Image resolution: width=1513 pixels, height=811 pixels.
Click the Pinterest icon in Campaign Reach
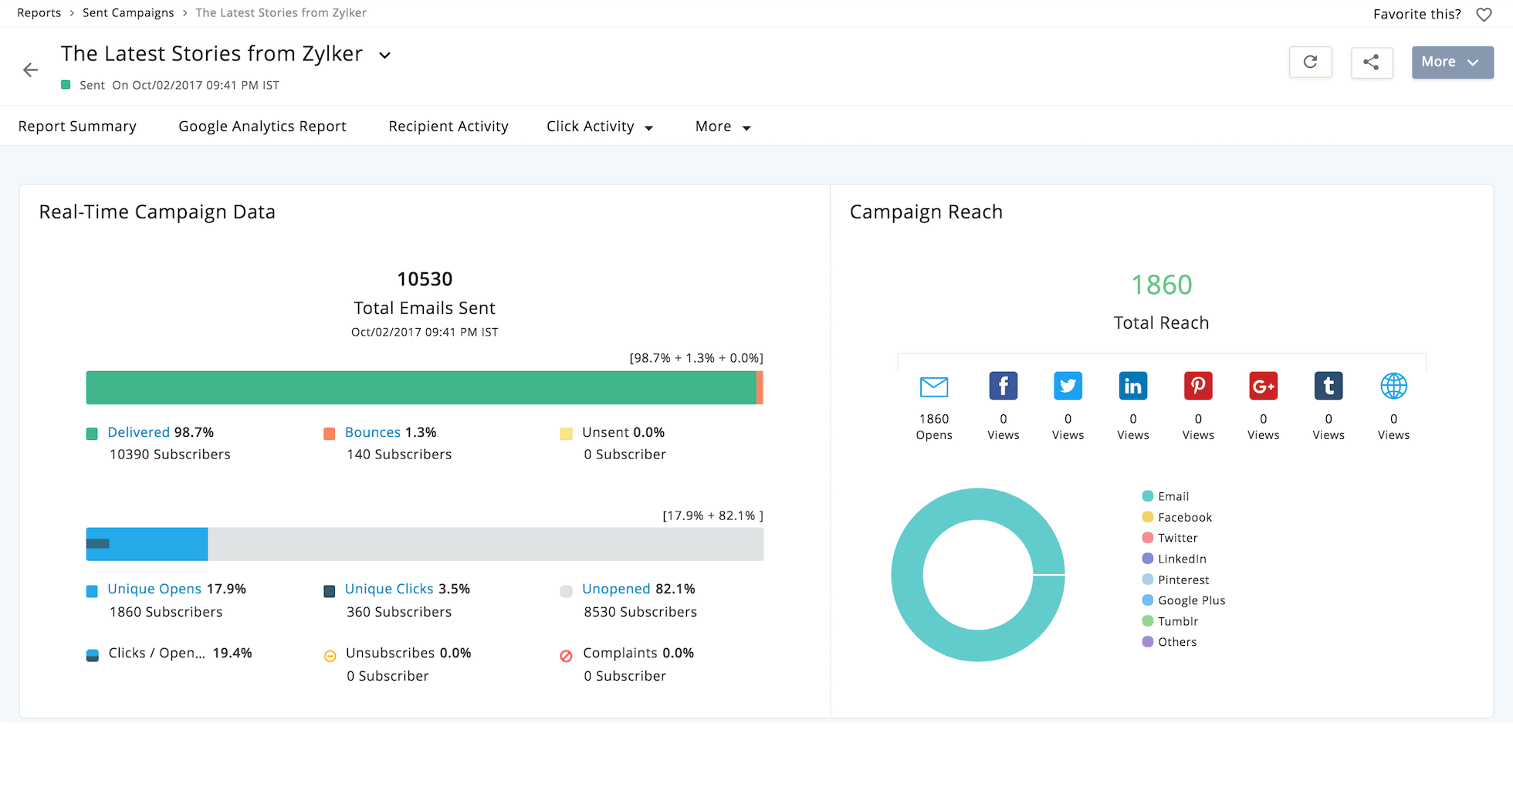[x=1198, y=386]
